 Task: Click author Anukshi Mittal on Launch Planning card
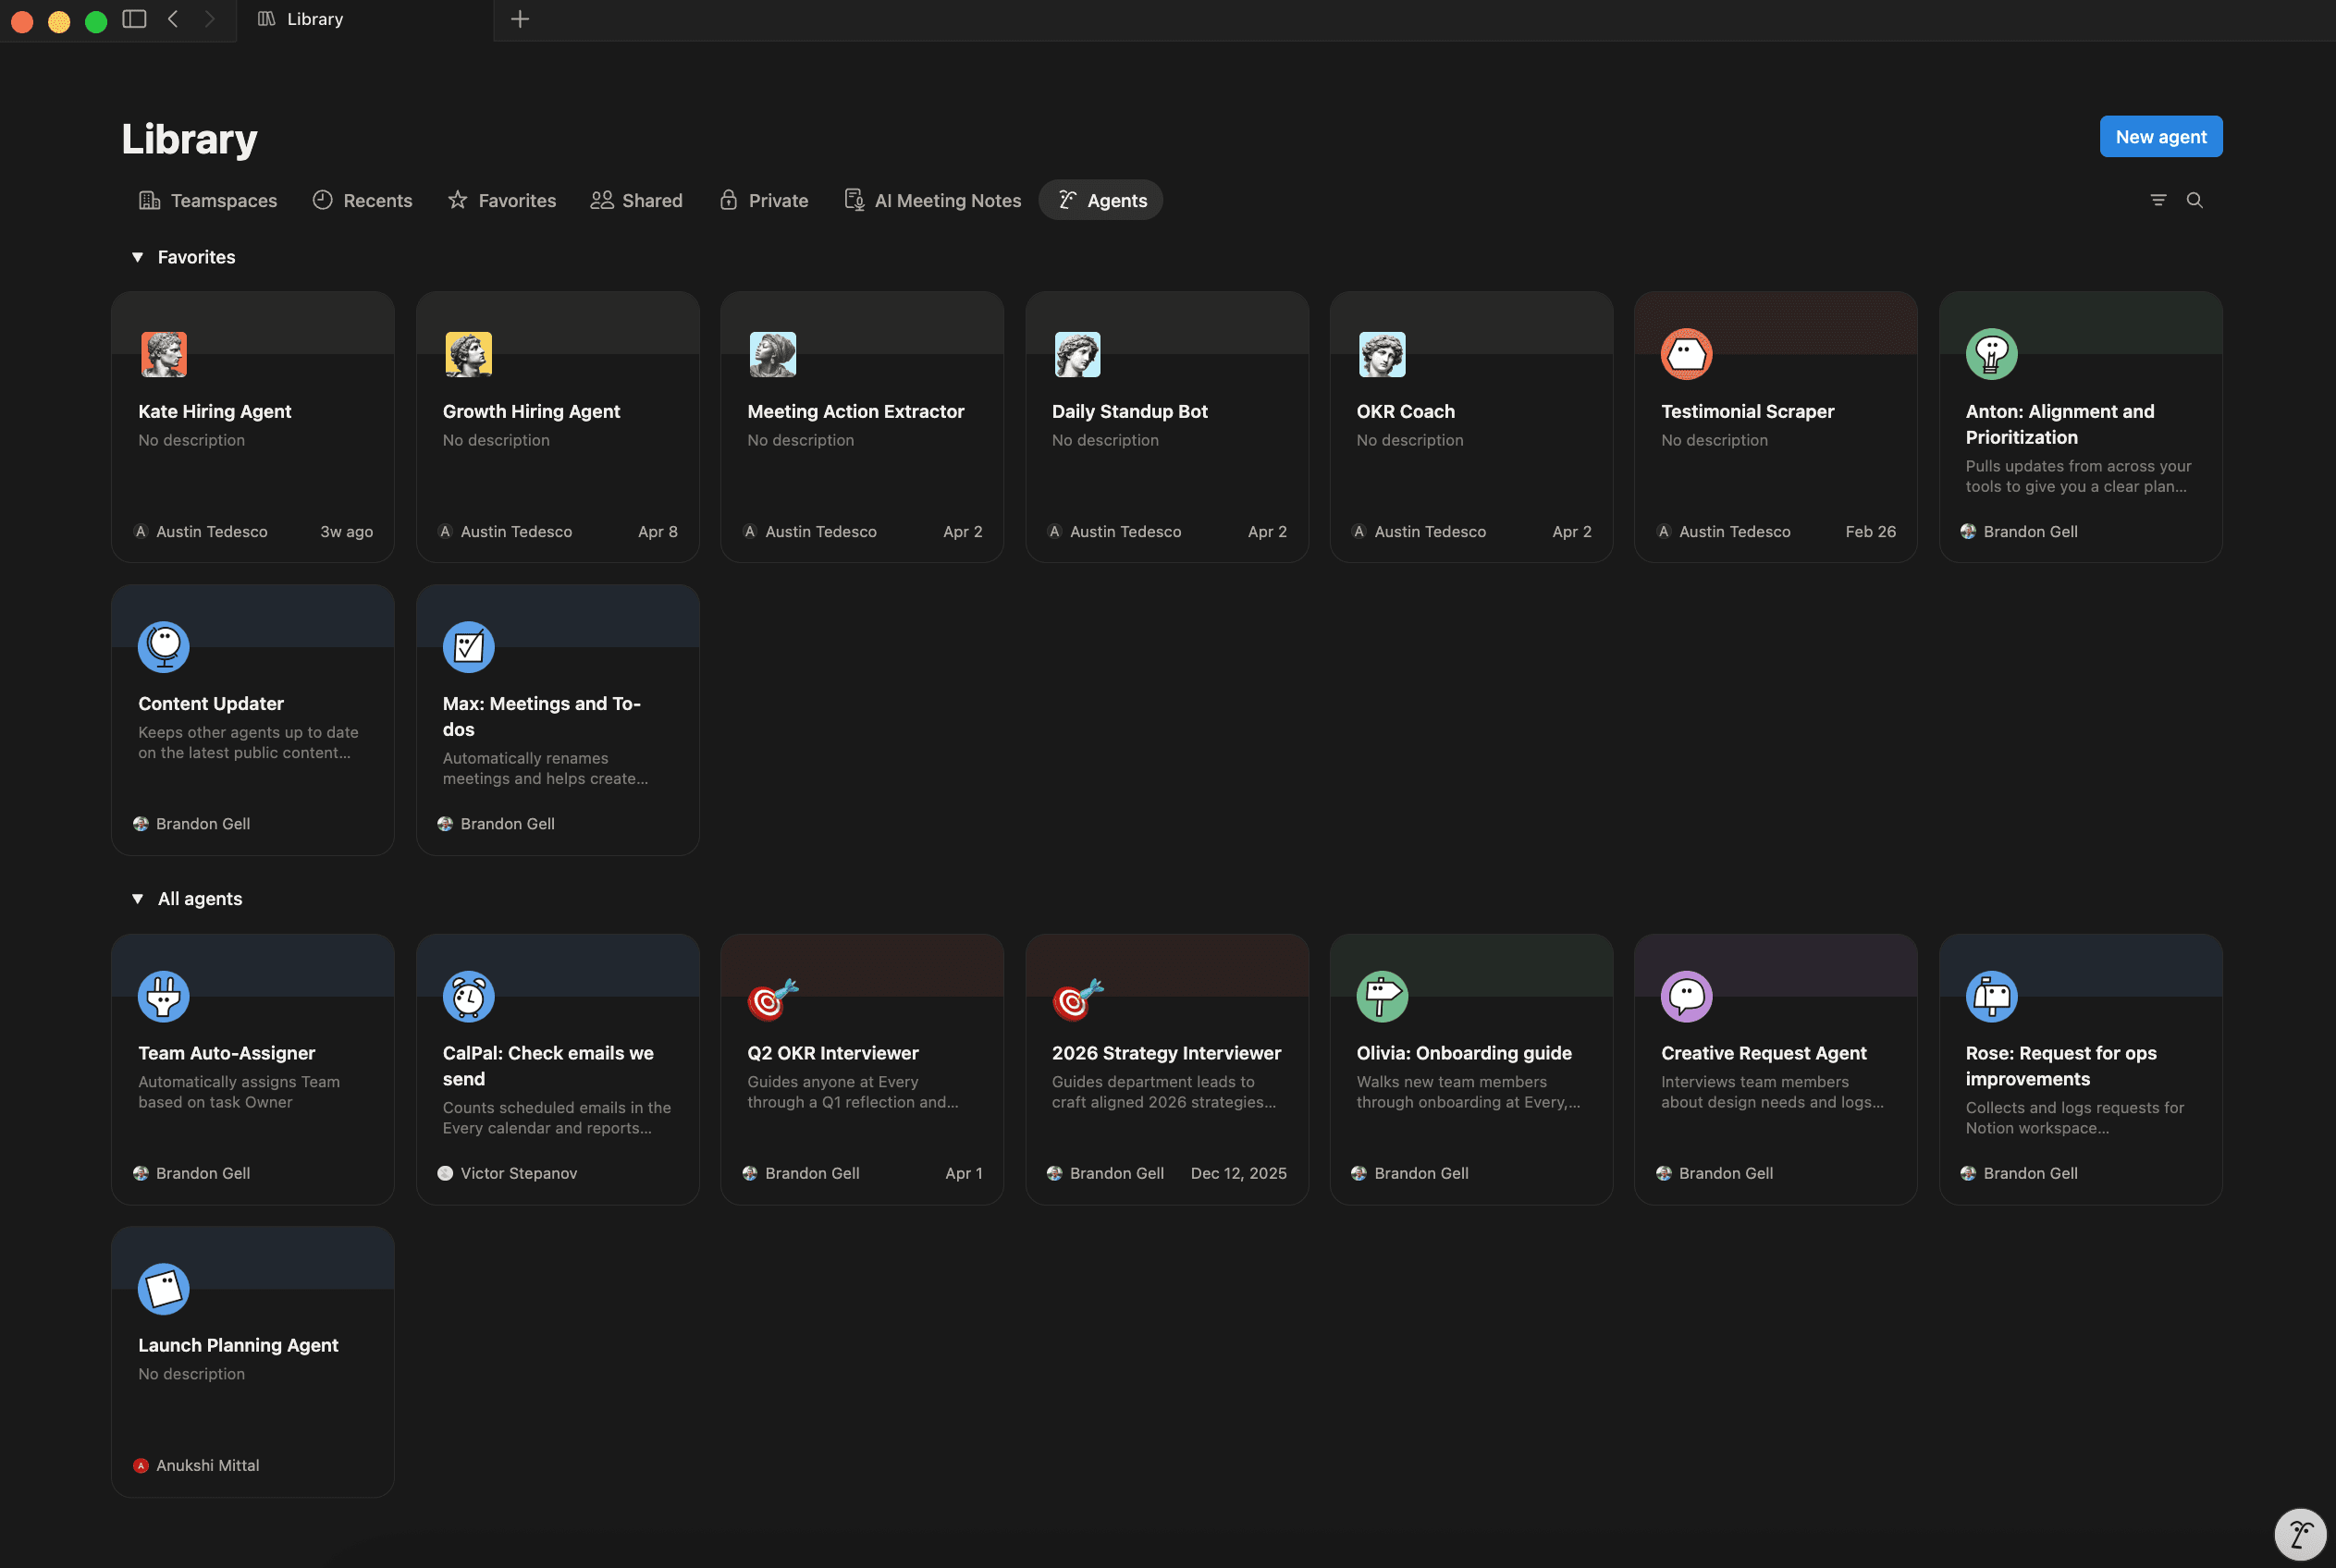click(207, 1465)
